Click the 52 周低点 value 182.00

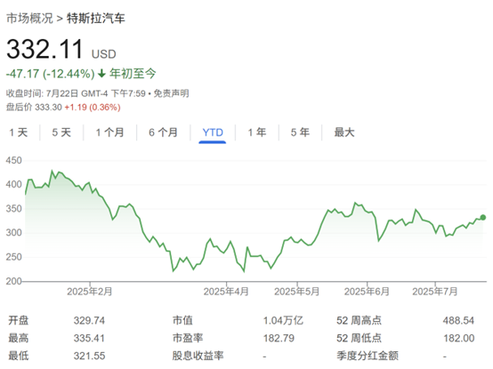click(458, 338)
